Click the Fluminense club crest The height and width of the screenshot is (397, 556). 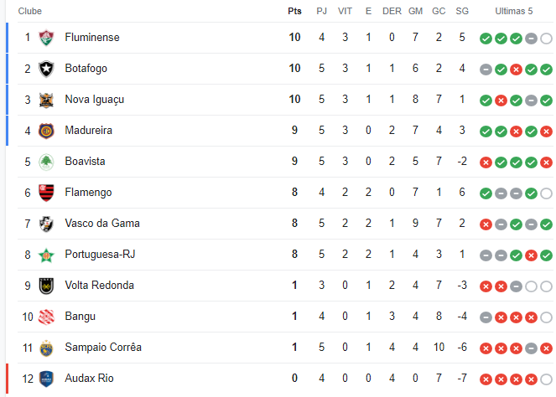coord(46,38)
